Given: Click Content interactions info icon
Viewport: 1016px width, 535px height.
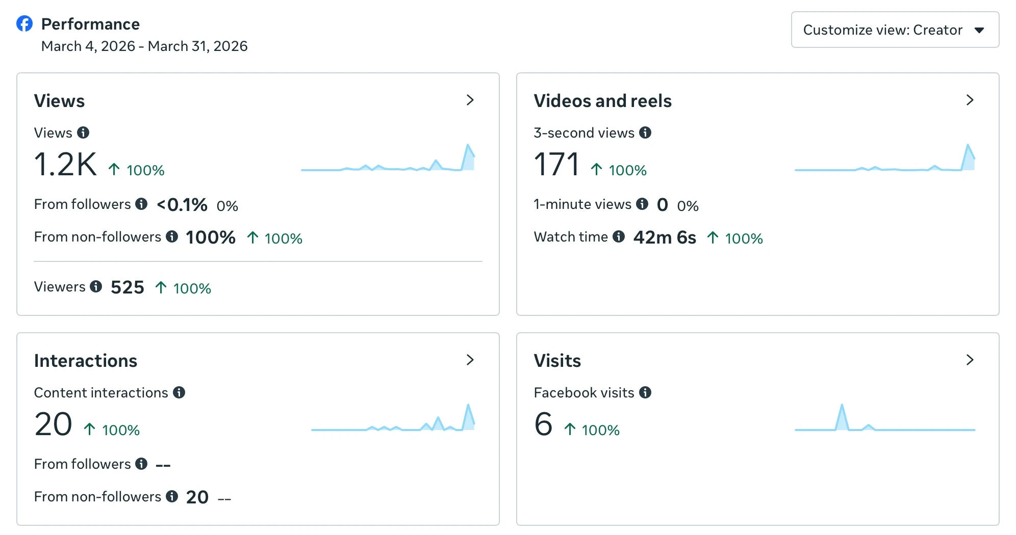Looking at the screenshot, I should click(179, 393).
